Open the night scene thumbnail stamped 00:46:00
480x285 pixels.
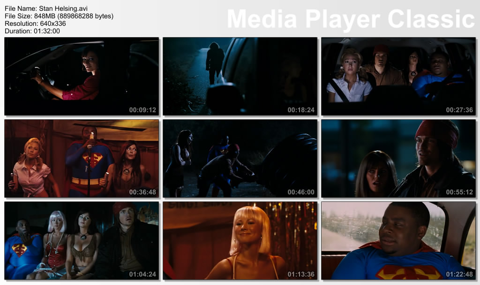(240, 158)
